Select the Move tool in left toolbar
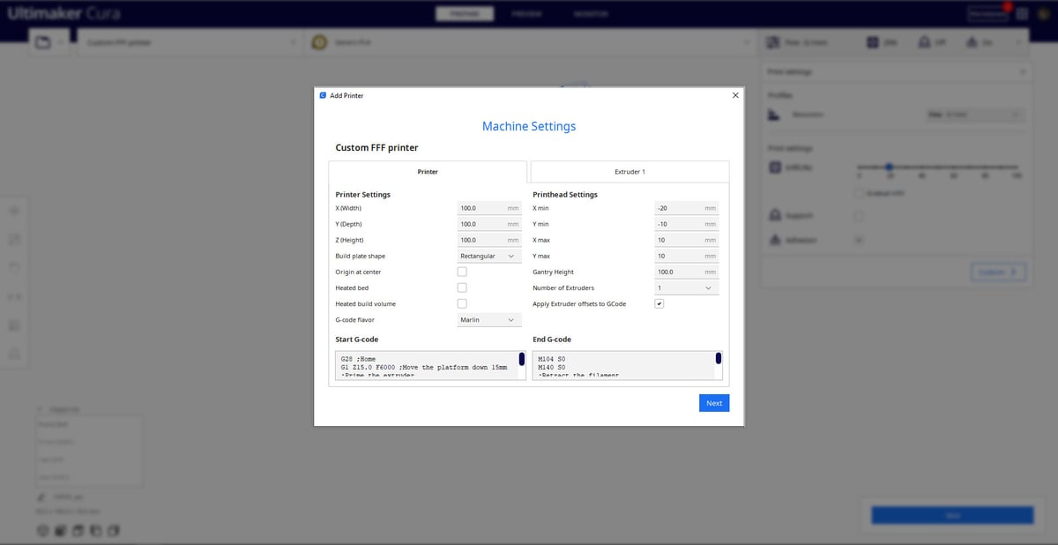The image size is (1058, 545). [x=14, y=211]
